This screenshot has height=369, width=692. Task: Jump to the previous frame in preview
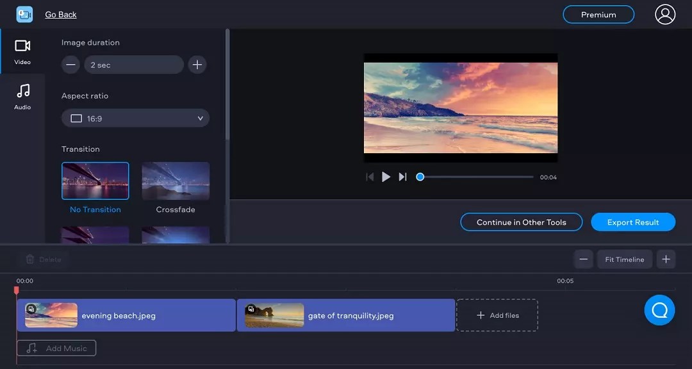click(x=370, y=177)
